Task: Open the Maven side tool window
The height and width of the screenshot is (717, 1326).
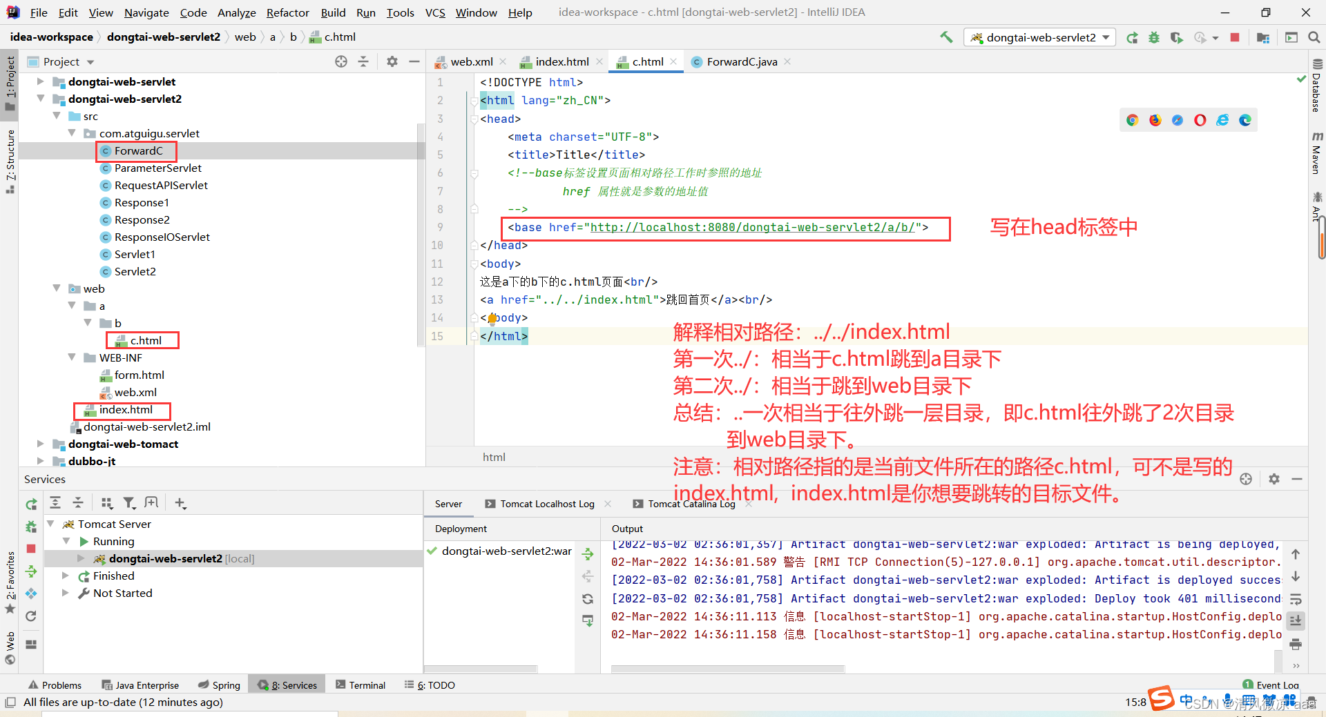Action: 1316,152
